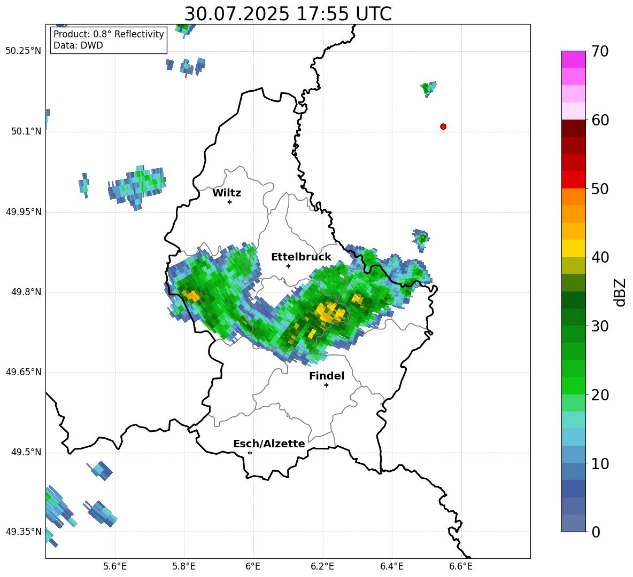
Task: Click the 0 tick on the colorbar
Action: (x=596, y=532)
